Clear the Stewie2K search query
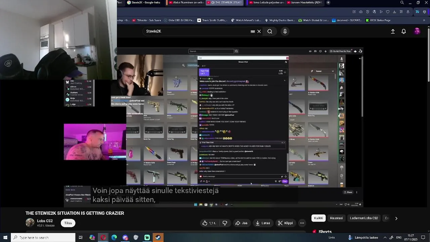The width and height of the screenshot is (430, 242). (259, 31)
